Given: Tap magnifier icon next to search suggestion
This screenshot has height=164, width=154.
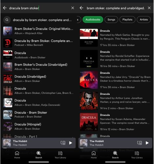Looking at the screenshot, I should pos(7,20).
